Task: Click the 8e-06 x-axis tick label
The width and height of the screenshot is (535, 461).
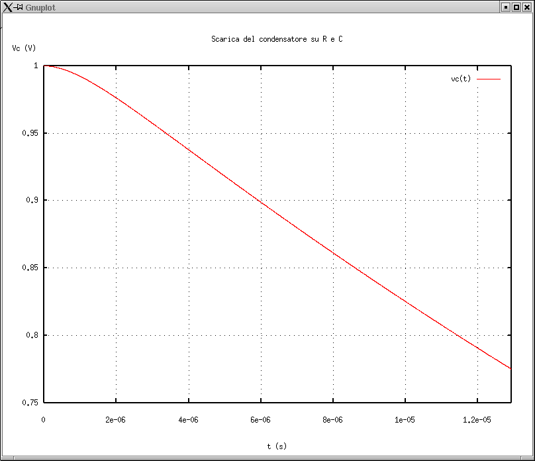Action: [x=332, y=420]
